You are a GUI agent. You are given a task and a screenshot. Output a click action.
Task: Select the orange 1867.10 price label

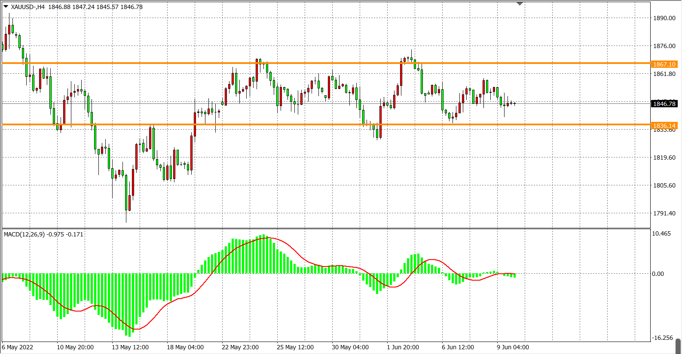click(x=664, y=64)
